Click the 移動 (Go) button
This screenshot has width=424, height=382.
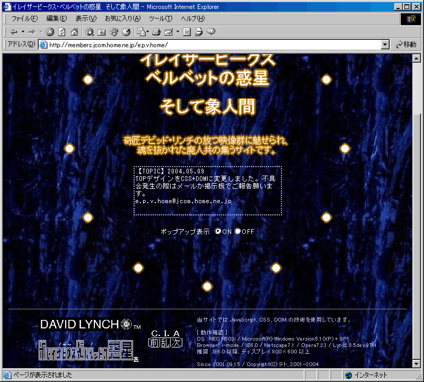click(x=406, y=45)
